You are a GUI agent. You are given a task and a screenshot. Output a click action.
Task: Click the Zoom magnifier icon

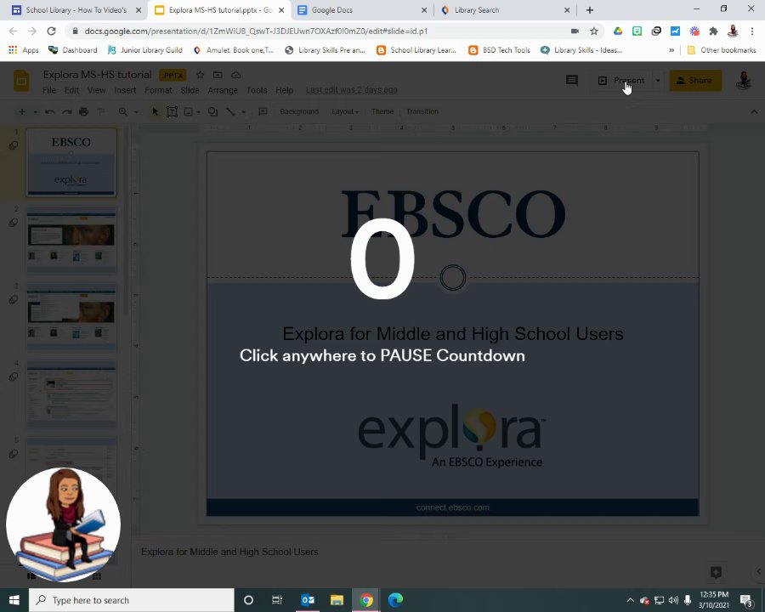pos(123,111)
